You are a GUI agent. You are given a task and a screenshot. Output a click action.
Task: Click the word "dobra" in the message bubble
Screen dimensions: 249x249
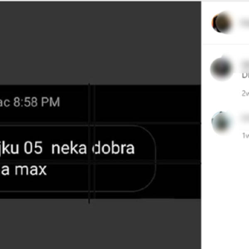[x=113, y=148]
